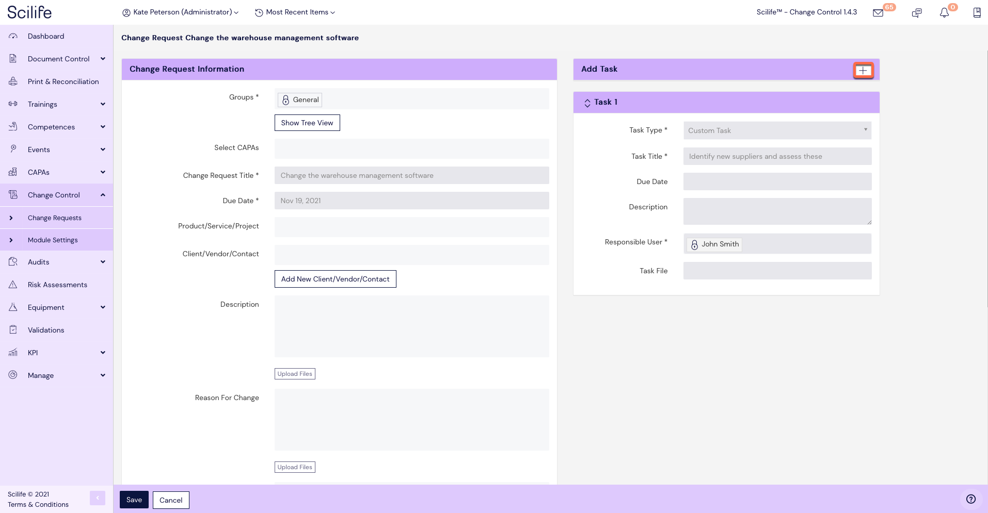The image size is (988, 513).
Task: Collapse the left sidebar with the arrow toggle
Action: click(98, 498)
